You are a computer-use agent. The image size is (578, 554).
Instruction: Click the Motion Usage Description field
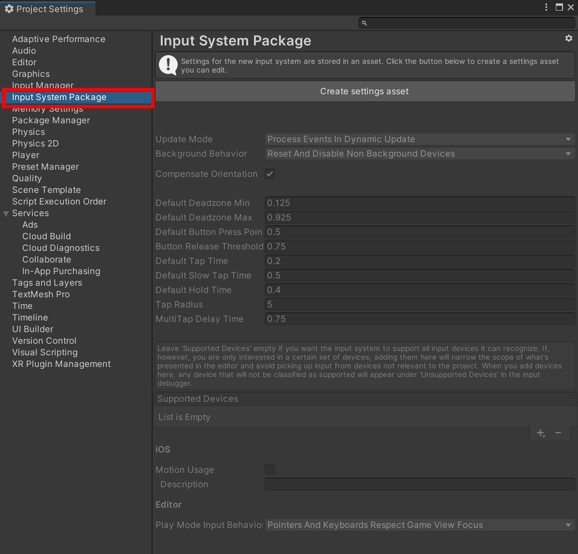(420, 484)
